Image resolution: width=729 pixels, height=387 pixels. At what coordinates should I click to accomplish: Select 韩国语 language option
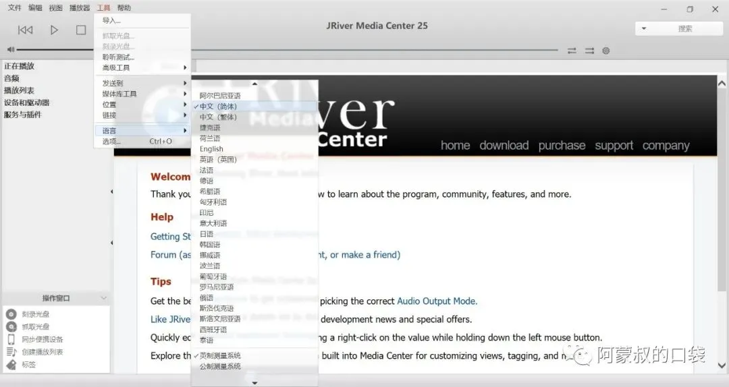pos(254,244)
